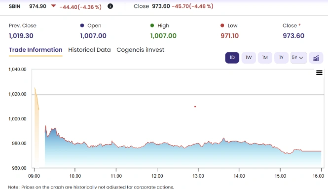Select the 1Y chart range
This screenshot has width=328, height=189.
tap(281, 58)
